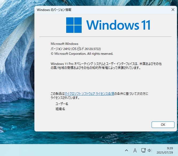Click the Windows 11 Pro trademark paragraph
The height and width of the screenshot is (156, 178).
click(106, 66)
